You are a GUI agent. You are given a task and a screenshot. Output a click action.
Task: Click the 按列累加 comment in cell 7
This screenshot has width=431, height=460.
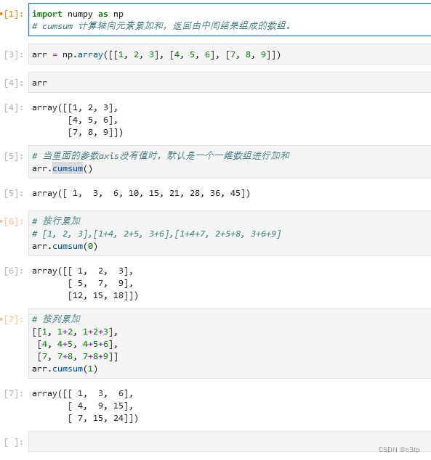[57, 319]
